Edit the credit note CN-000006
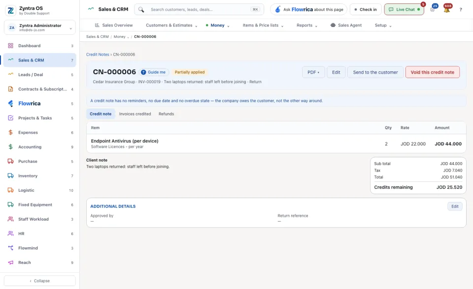 pos(336,72)
